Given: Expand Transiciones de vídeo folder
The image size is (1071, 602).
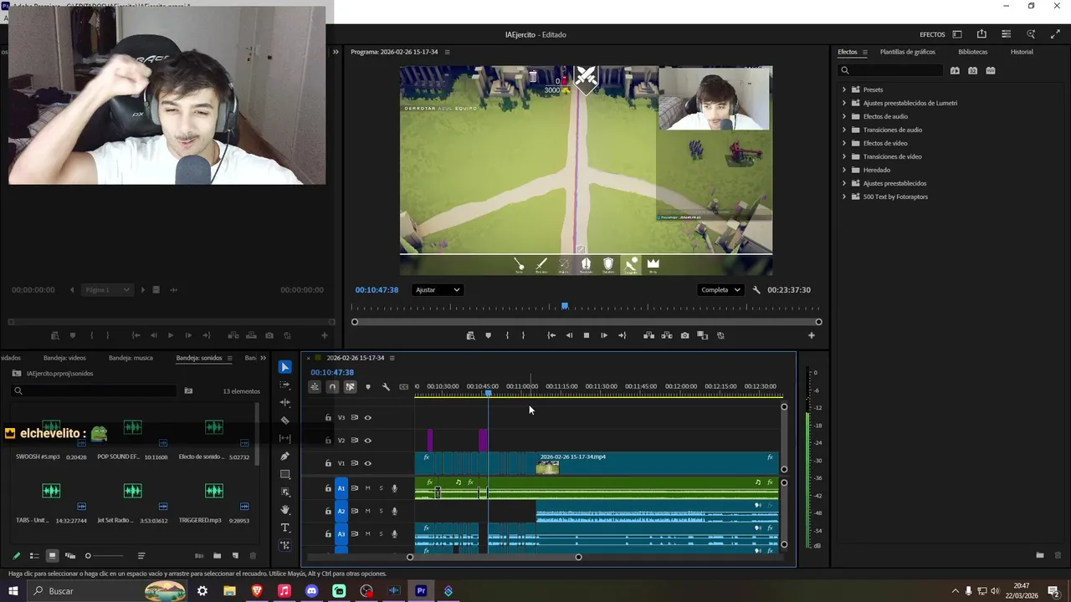Looking at the screenshot, I should pos(844,156).
